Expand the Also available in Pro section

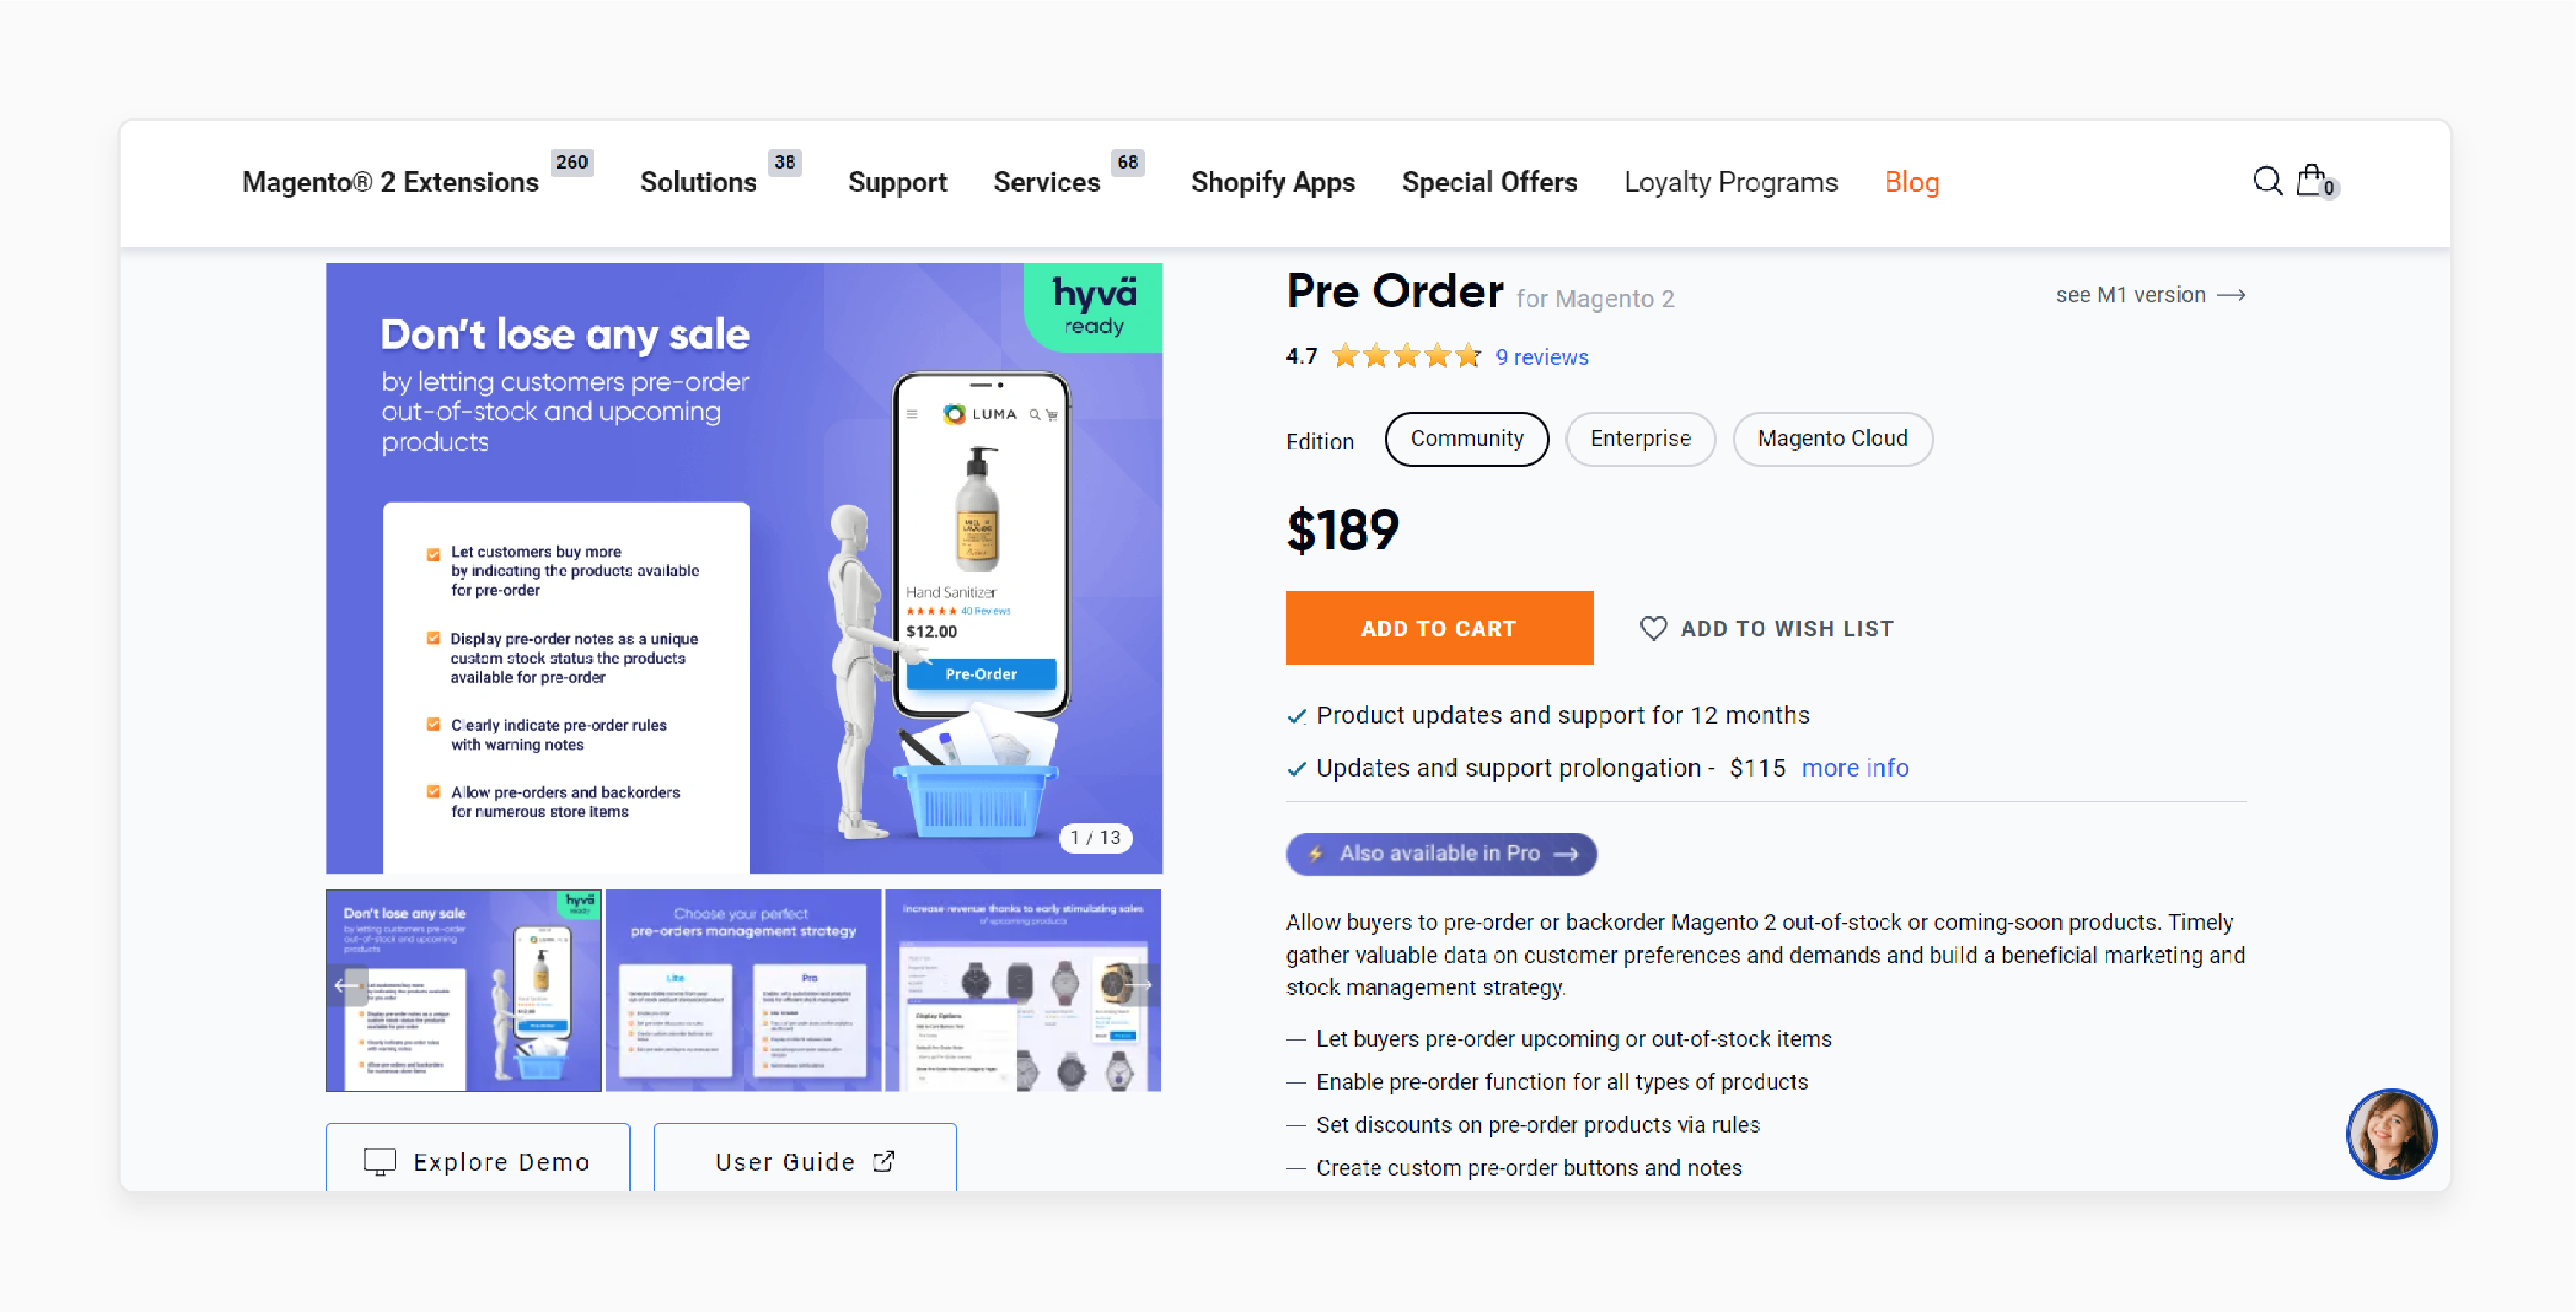tap(1441, 853)
